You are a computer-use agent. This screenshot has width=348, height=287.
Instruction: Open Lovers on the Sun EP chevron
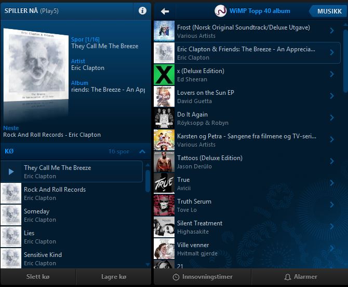(332, 96)
